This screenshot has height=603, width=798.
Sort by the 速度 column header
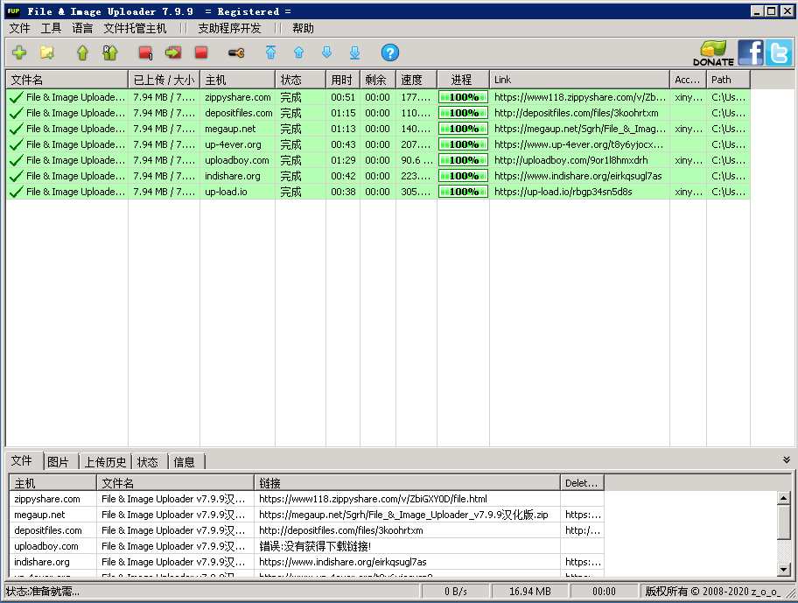[x=416, y=80]
